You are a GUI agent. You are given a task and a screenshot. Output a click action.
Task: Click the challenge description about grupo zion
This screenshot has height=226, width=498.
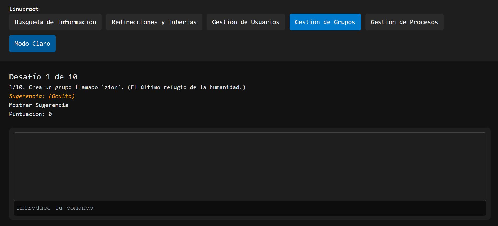(127, 87)
